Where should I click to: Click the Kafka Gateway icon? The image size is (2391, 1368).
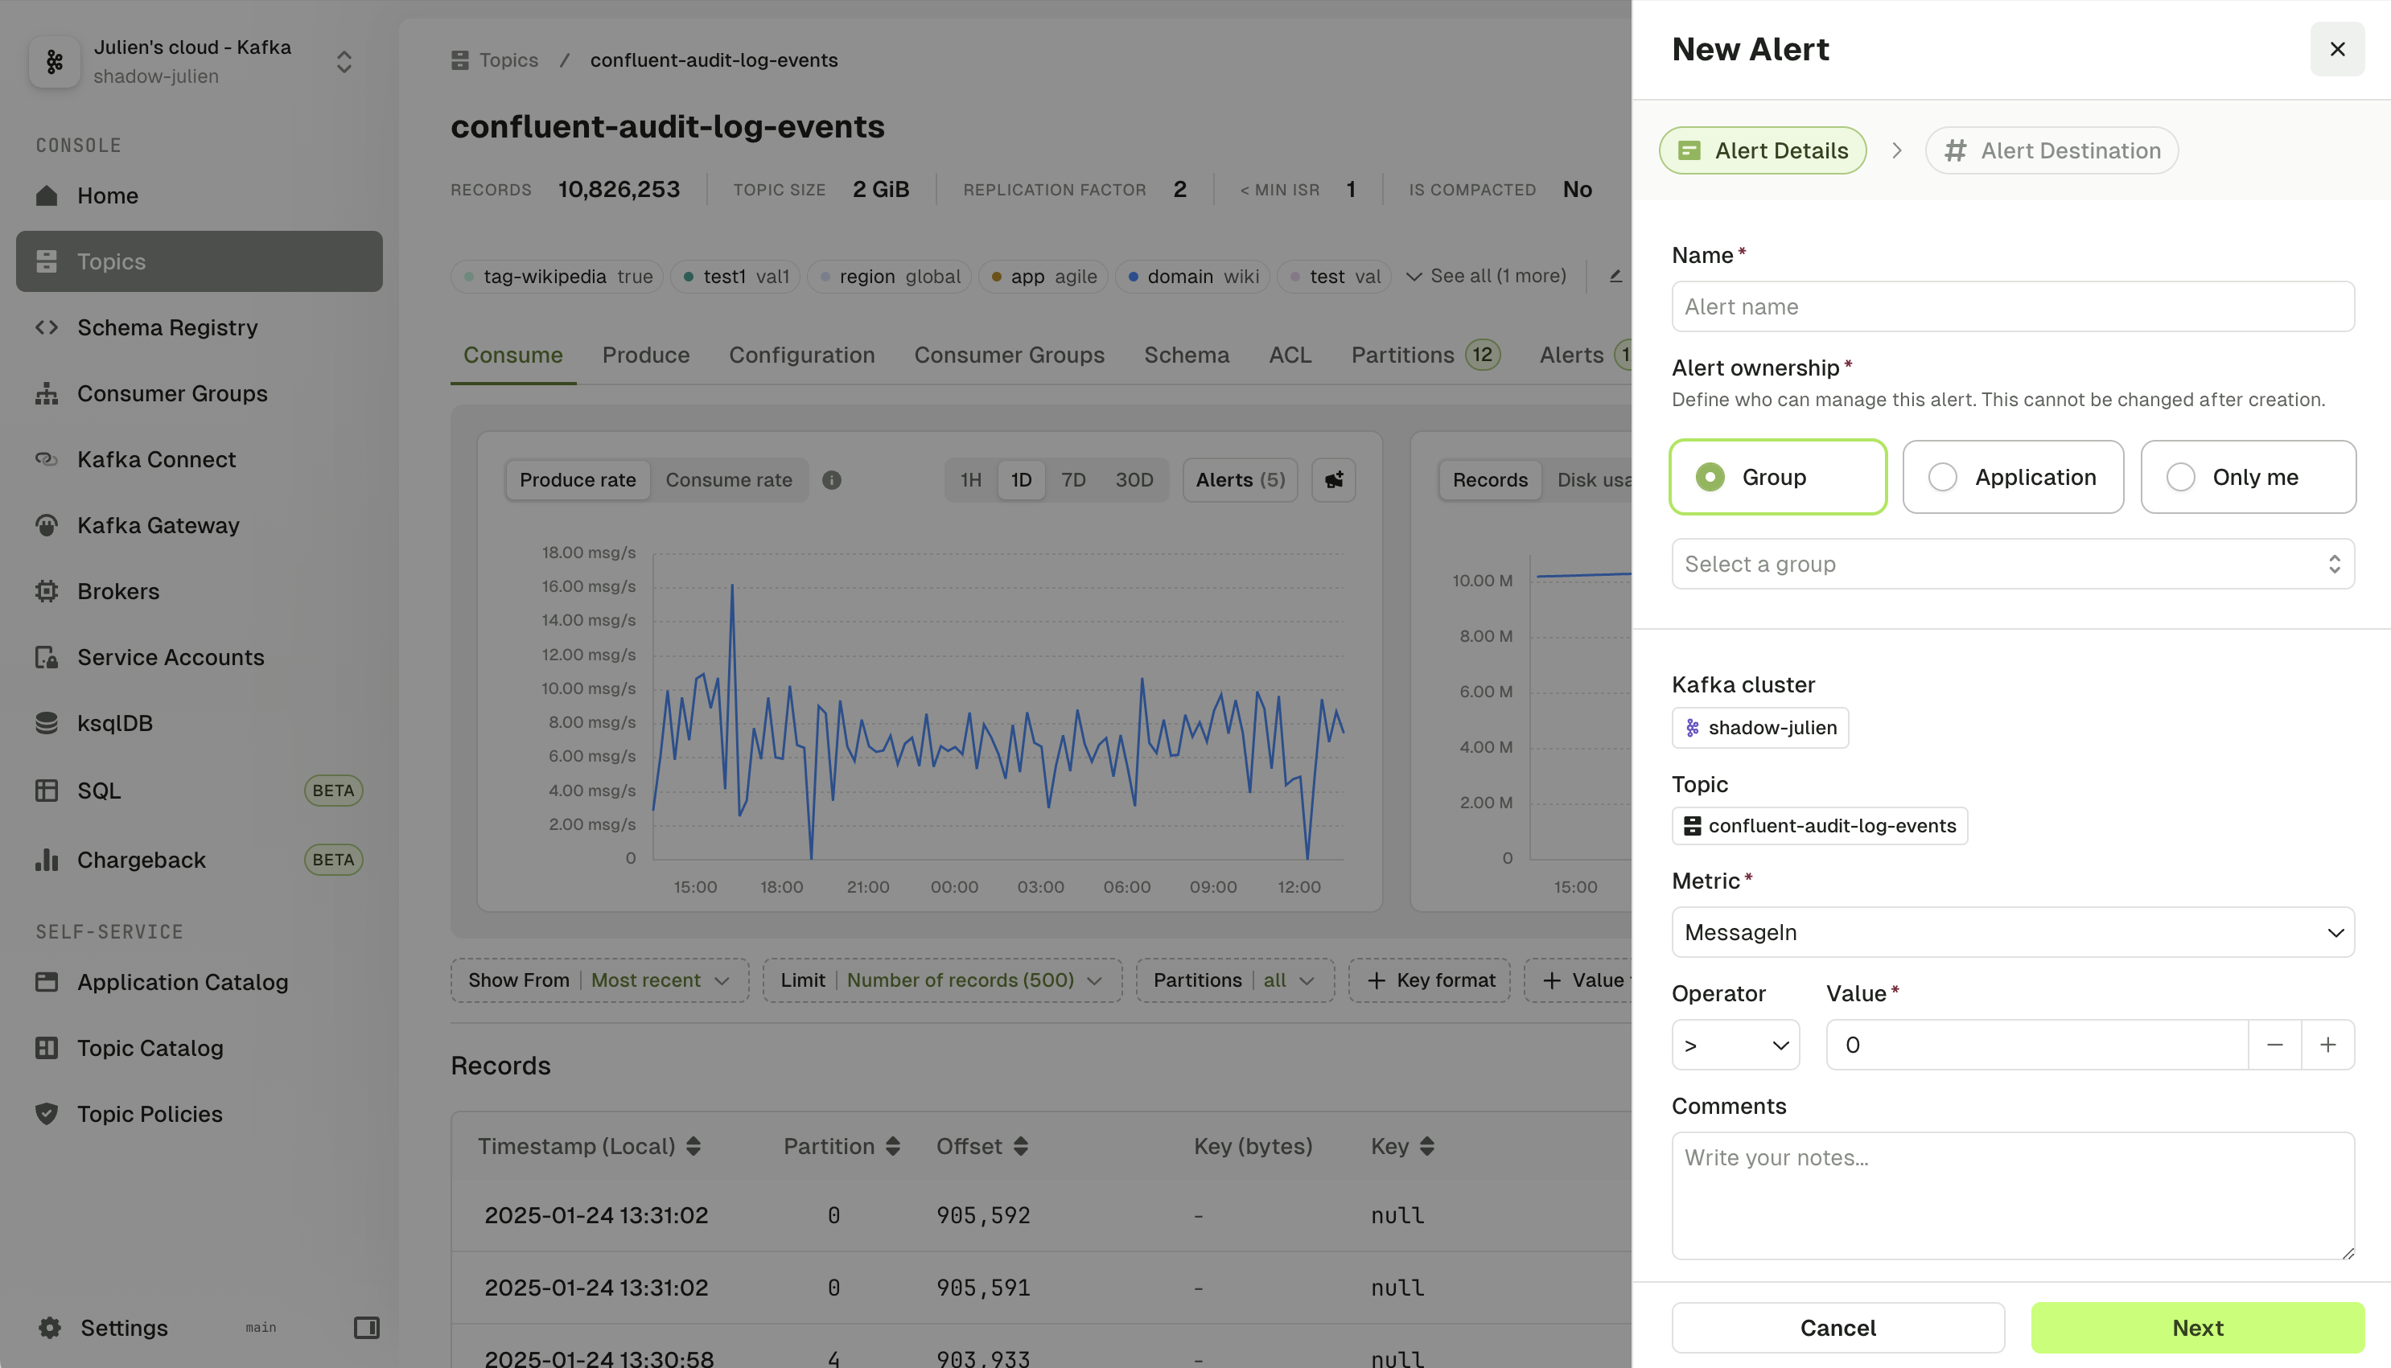[46, 524]
